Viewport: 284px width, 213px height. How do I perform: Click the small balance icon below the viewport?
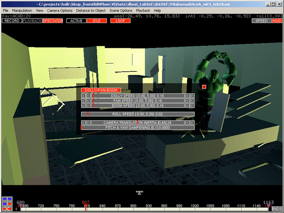click(x=140, y=193)
